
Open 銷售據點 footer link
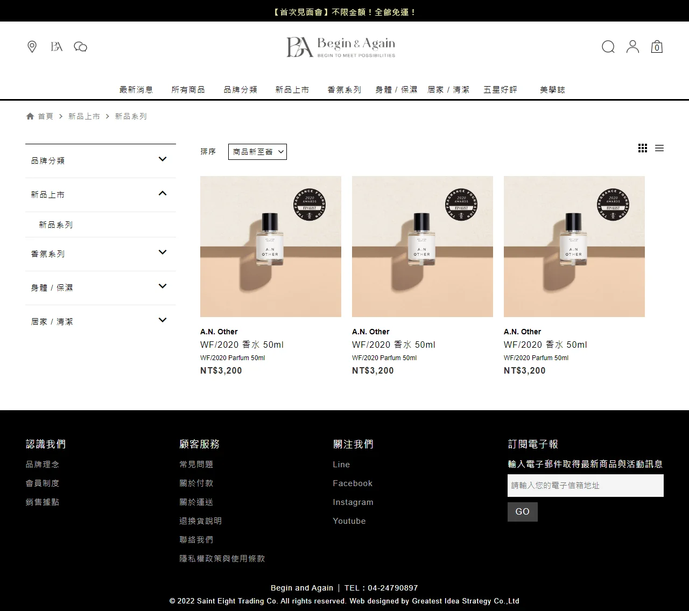pyautogui.click(x=43, y=502)
